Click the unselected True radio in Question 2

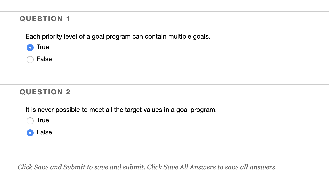coord(30,121)
